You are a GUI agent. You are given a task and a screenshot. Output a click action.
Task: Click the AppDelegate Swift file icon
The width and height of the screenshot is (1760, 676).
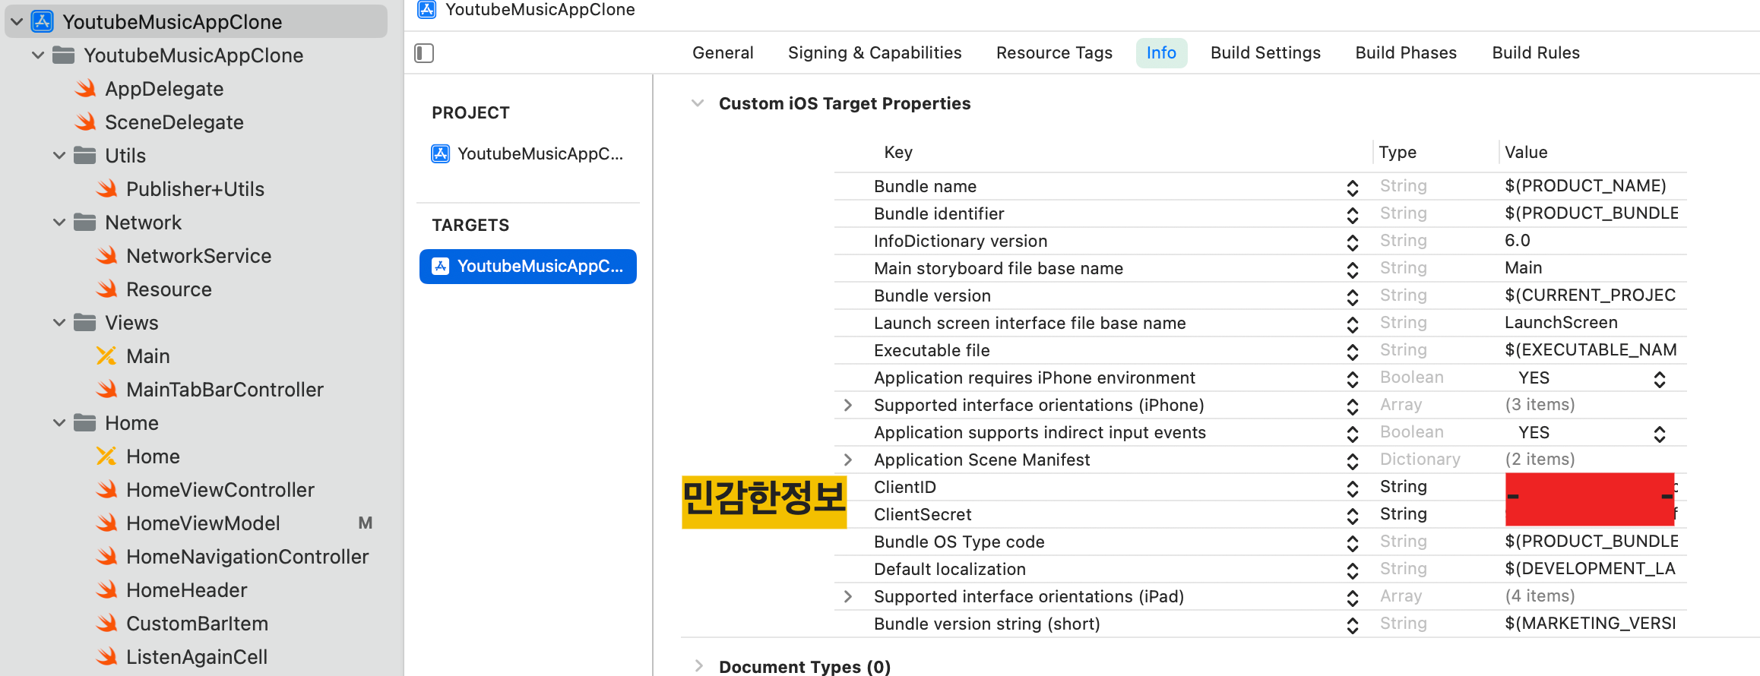coord(86,88)
